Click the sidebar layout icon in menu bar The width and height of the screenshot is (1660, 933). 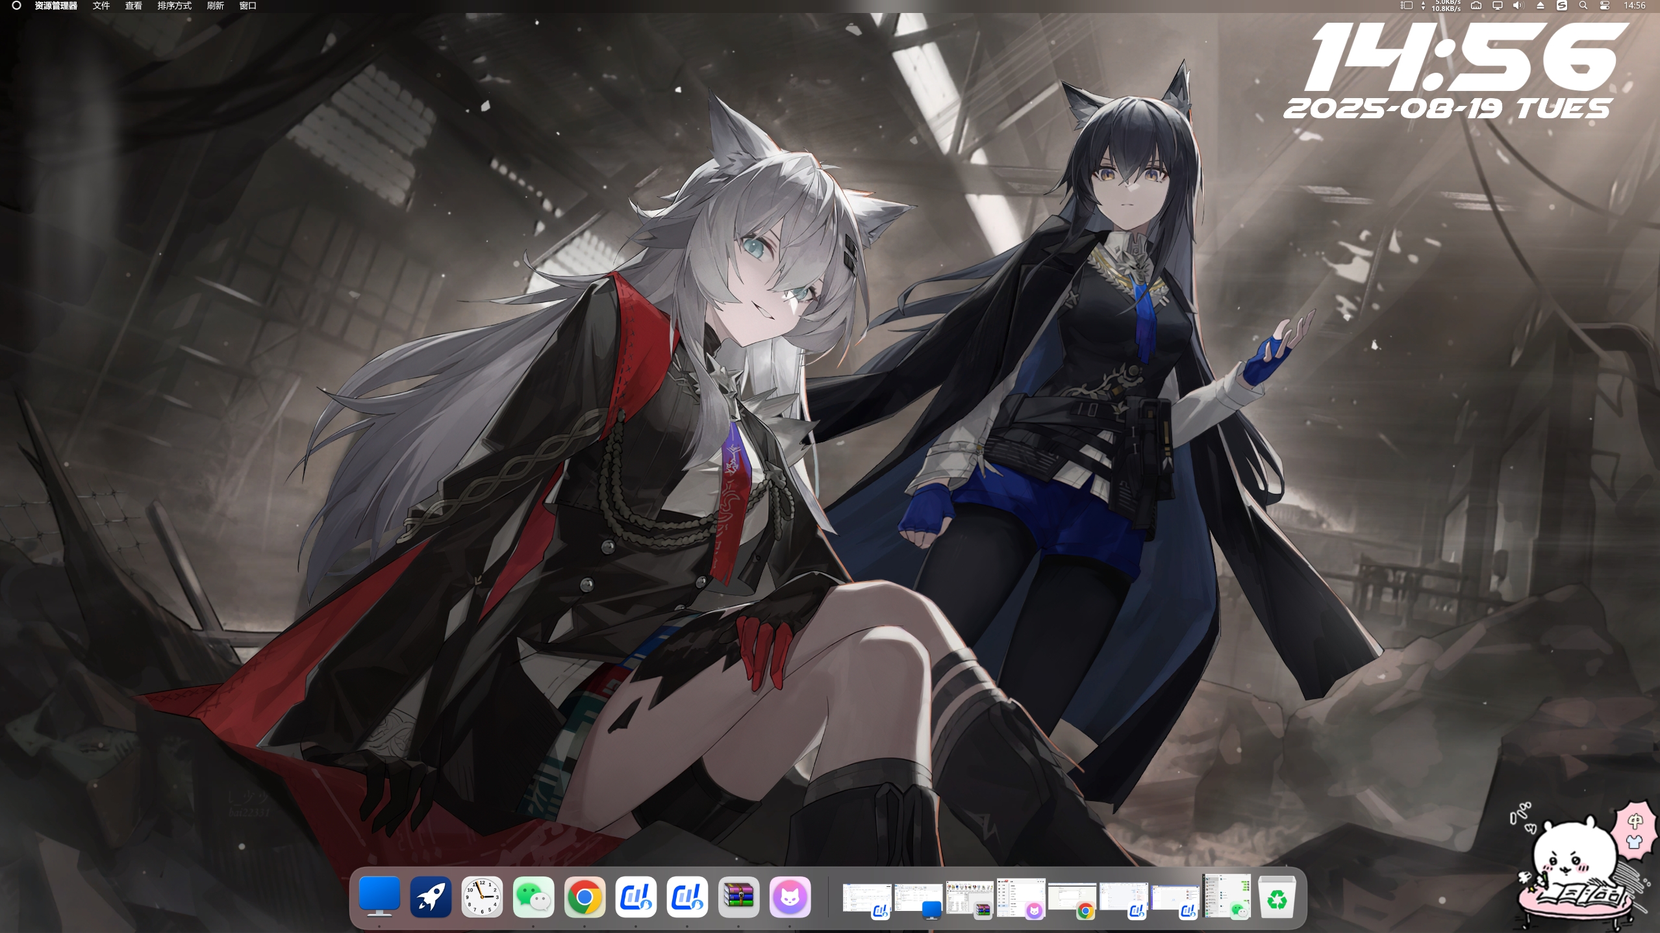point(1407,5)
